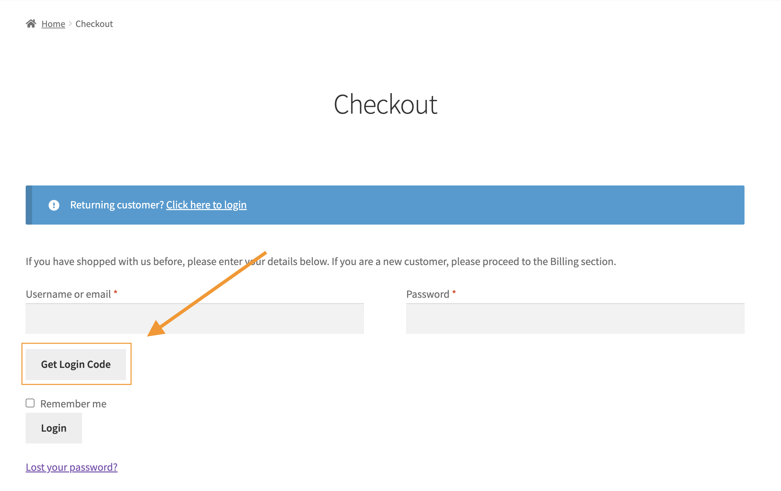Select the Checkout breadcrumb item

[94, 24]
